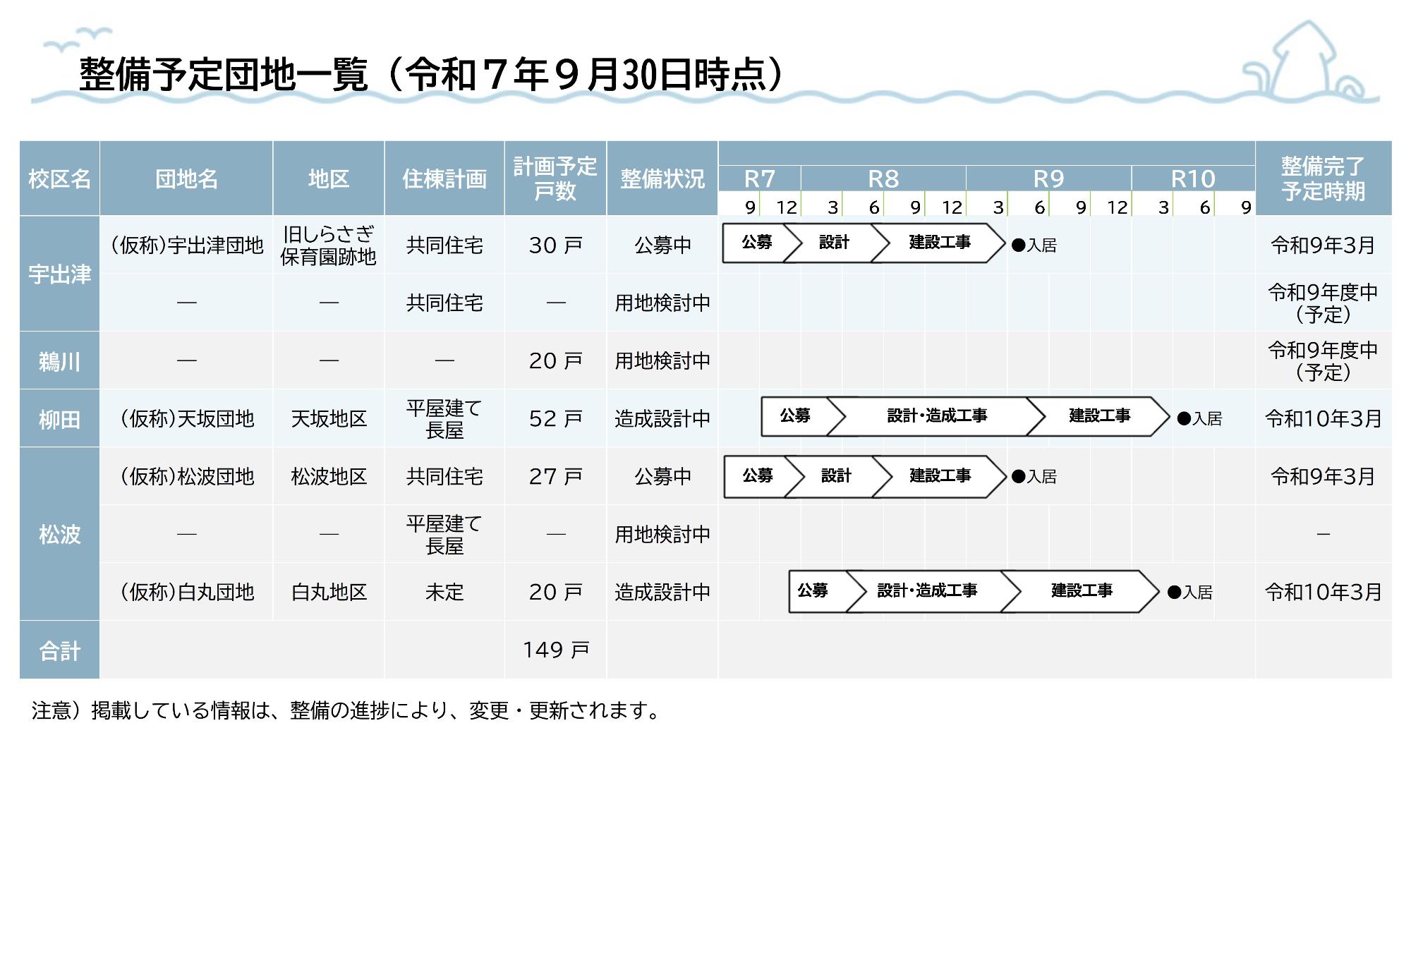Click the 用地検討中 status for 鵜川

(662, 360)
